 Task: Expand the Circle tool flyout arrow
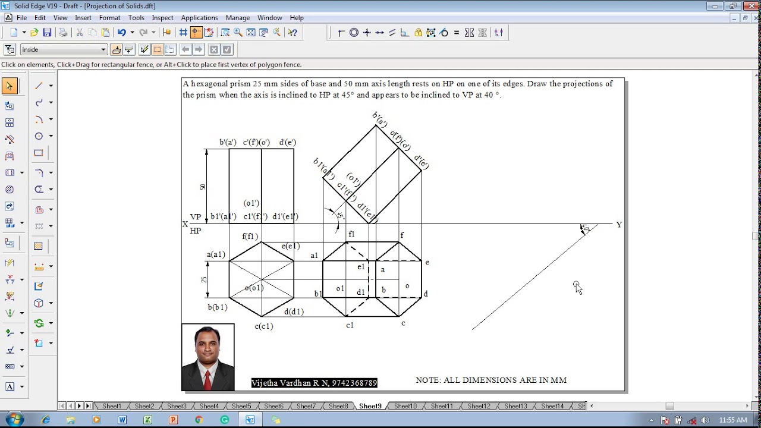[x=51, y=136]
